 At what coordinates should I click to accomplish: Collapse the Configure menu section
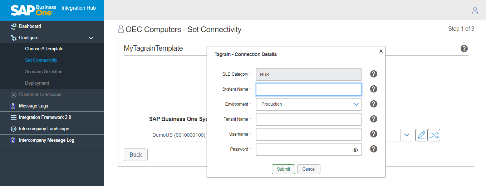point(91,38)
